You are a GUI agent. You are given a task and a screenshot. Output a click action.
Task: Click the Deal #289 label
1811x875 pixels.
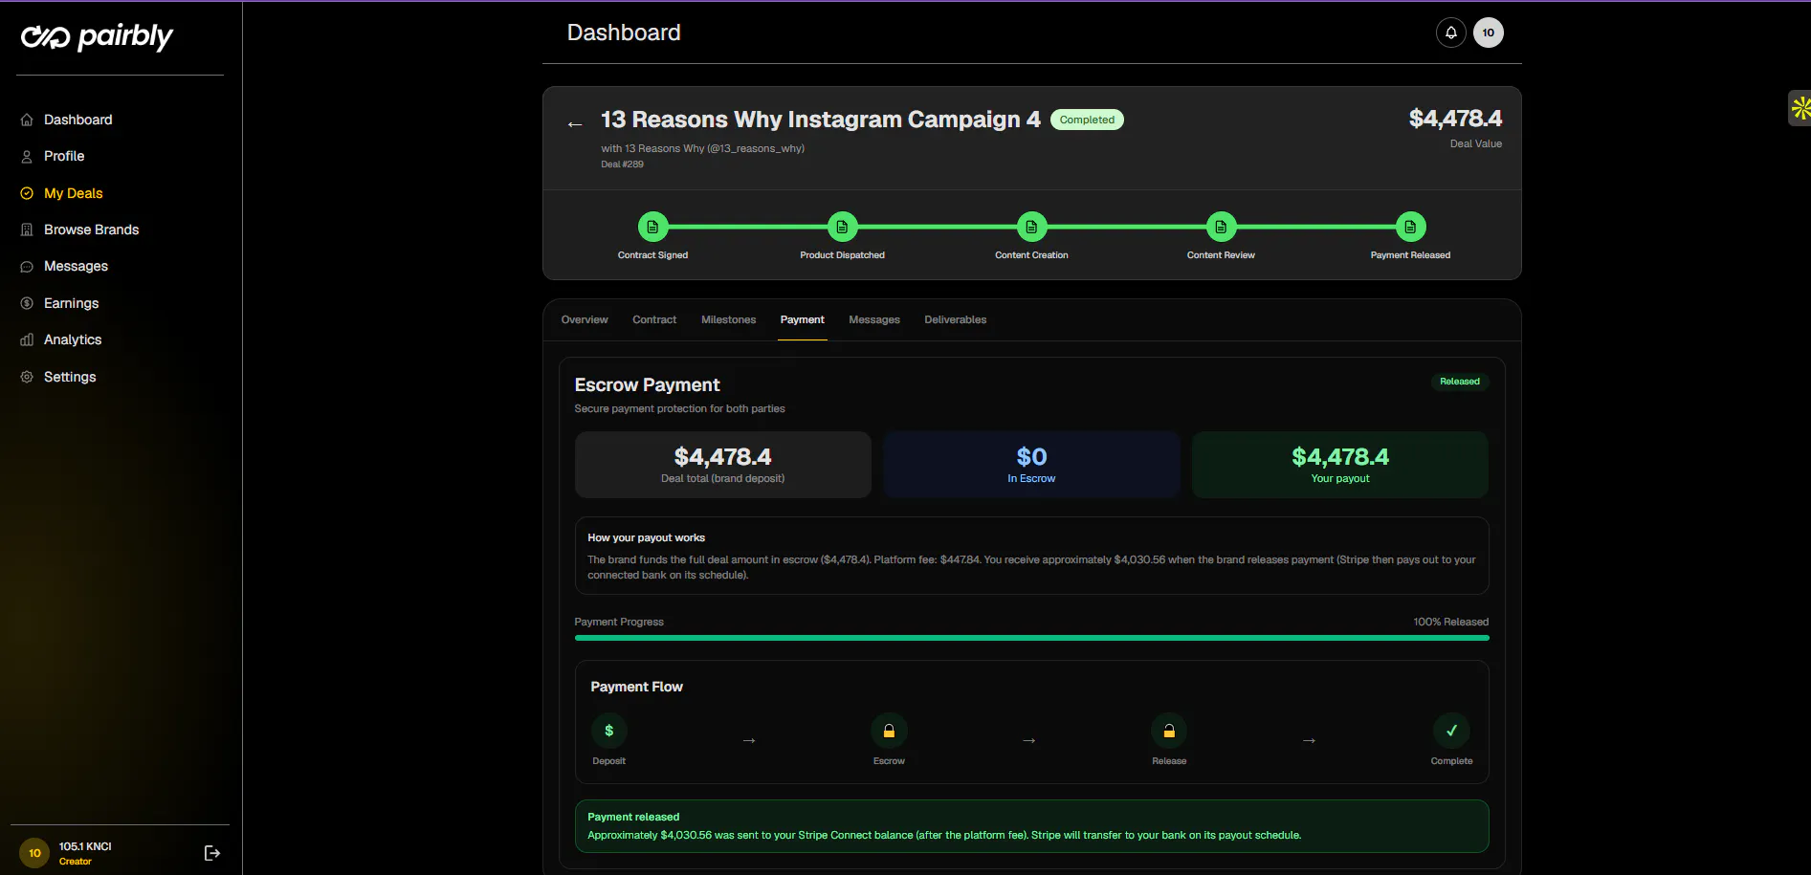pos(622,164)
